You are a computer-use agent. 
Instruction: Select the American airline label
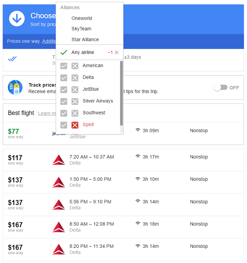[93, 65]
